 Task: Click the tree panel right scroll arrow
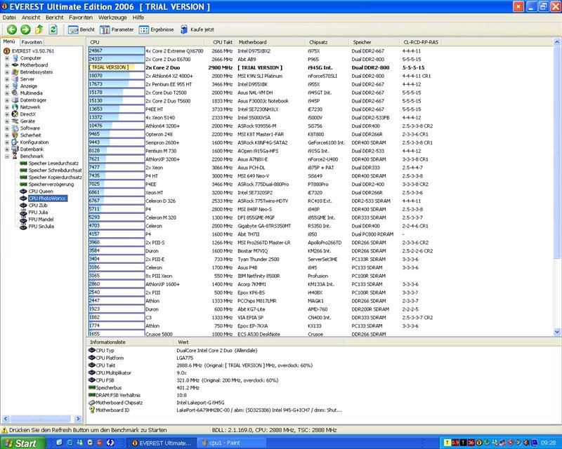point(78,419)
